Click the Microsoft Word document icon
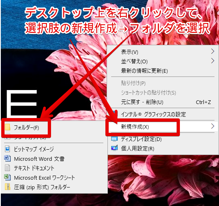The image size is (219, 206). tap(7, 159)
